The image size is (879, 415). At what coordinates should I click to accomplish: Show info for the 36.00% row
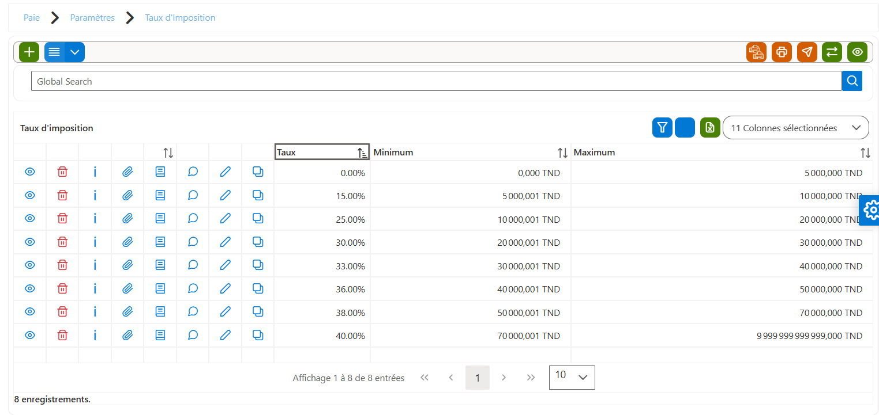pyautogui.click(x=95, y=289)
